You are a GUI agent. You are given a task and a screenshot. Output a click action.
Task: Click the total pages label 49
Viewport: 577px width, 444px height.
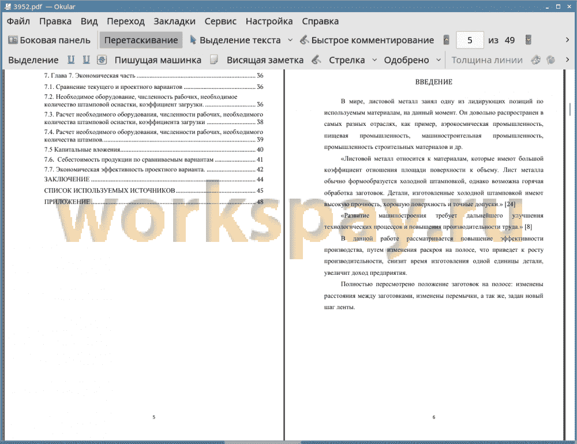509,40
